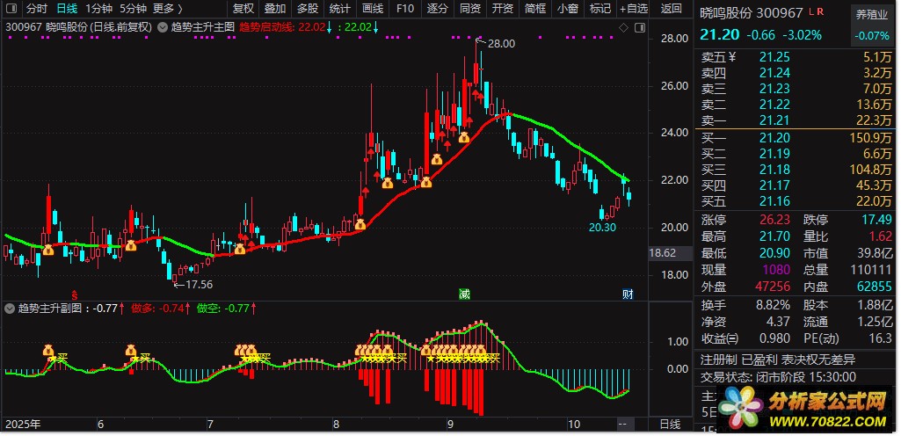Switch to the 分时 intraday view

[x=37, y=9]
